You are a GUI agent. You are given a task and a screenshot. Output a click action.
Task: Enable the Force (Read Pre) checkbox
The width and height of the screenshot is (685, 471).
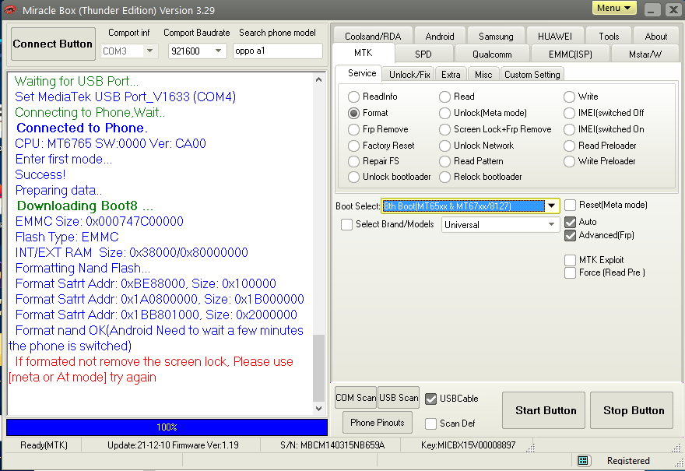pos(570,272)
